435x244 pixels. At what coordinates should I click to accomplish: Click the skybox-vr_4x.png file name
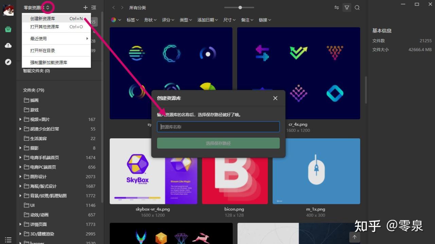(x=153, y=209)
